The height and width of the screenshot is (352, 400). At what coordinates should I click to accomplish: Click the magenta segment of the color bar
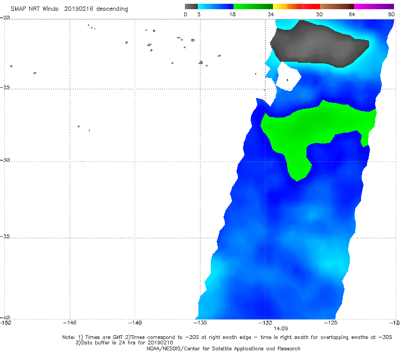pyautogui.click(x=374, y=6)
